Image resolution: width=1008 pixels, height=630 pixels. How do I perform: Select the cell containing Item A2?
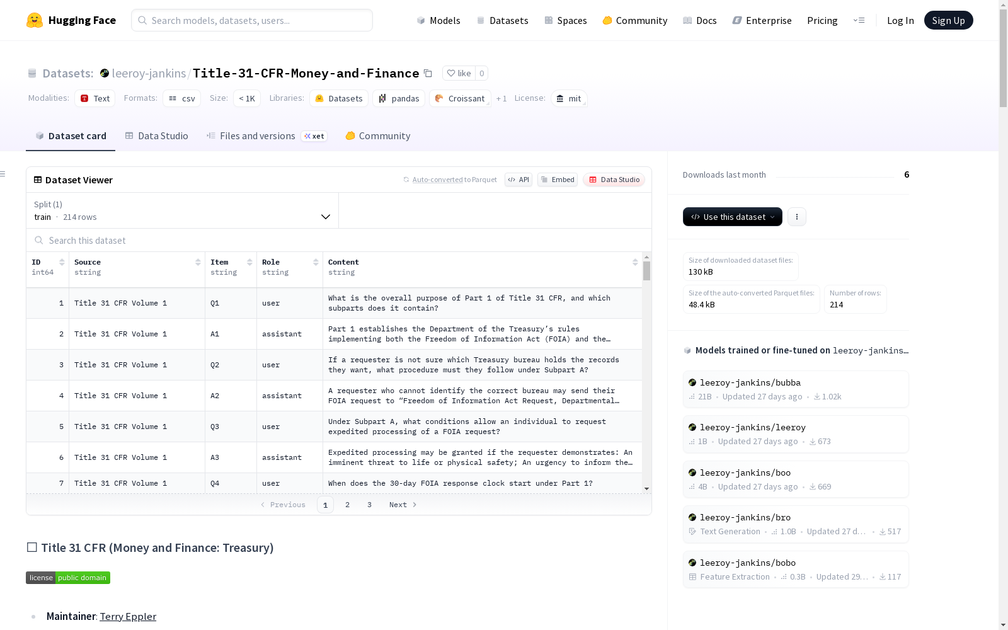pos(231,396)
